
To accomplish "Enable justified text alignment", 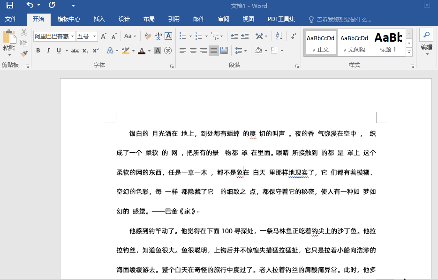I will [213, 51].
